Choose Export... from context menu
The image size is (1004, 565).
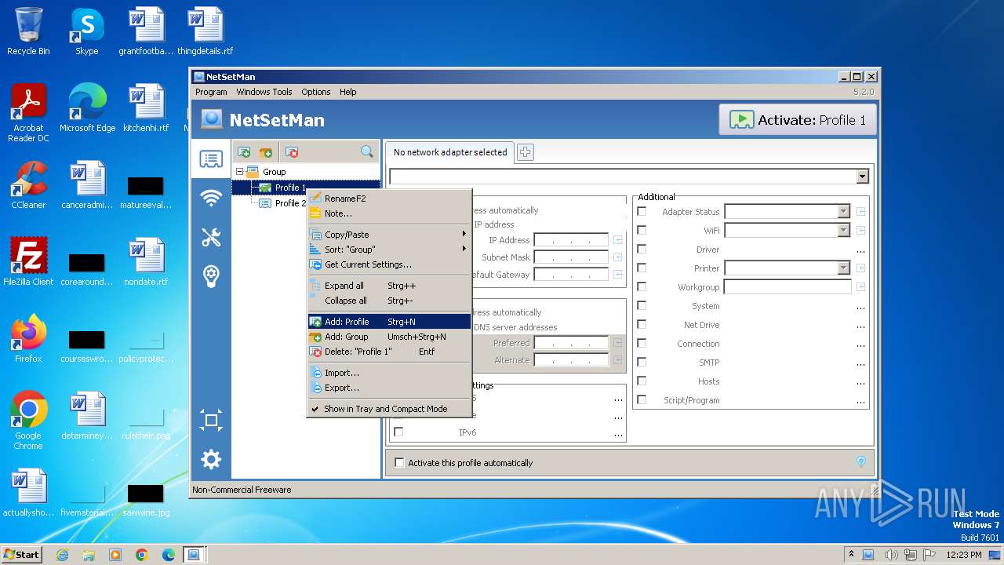coord(389,388)
